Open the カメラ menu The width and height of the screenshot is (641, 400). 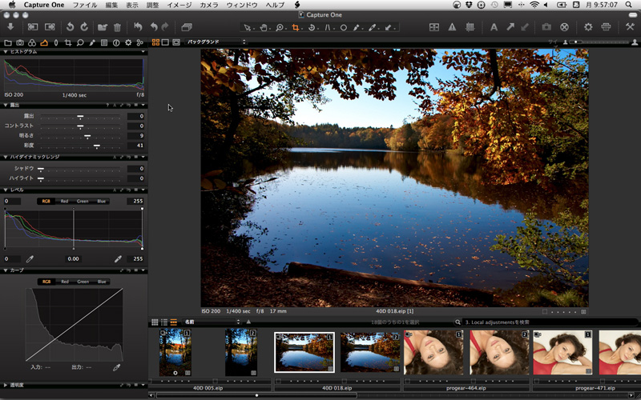[208, 5]
